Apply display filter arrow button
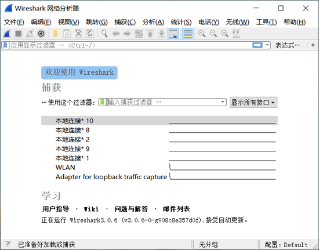The image size is (319, 250). (x=258, y=45)
